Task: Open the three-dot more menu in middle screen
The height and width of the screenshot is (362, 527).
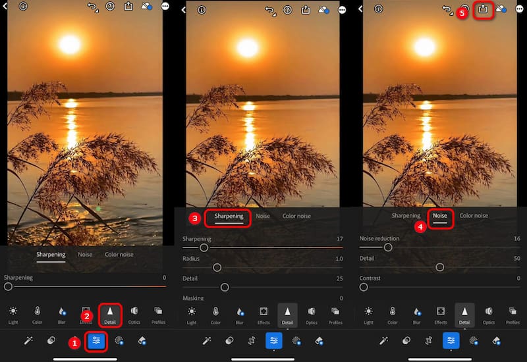Action: pyautogui.click(x=342, y=10)
